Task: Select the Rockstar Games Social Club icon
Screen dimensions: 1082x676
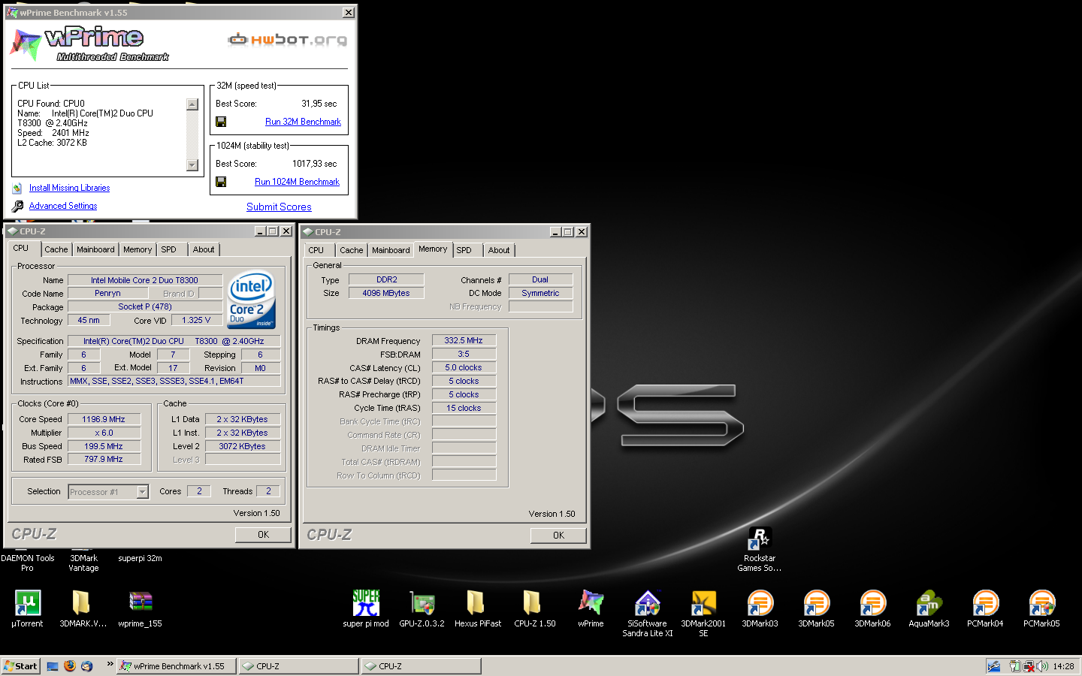Action: (x=760, y=538)
